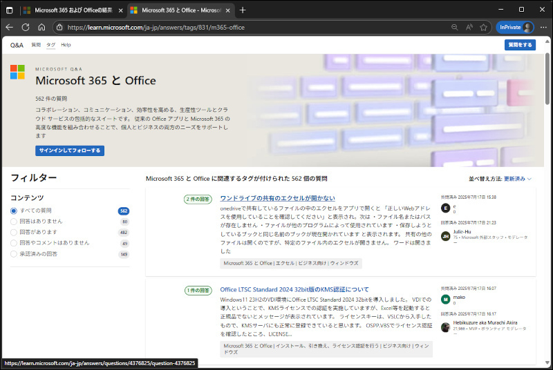Image resolution: width=553 pixels, height=370 pixels.
Task: Switch to the first Microsoft 365 browser tab
Action: tap(69, 10)
